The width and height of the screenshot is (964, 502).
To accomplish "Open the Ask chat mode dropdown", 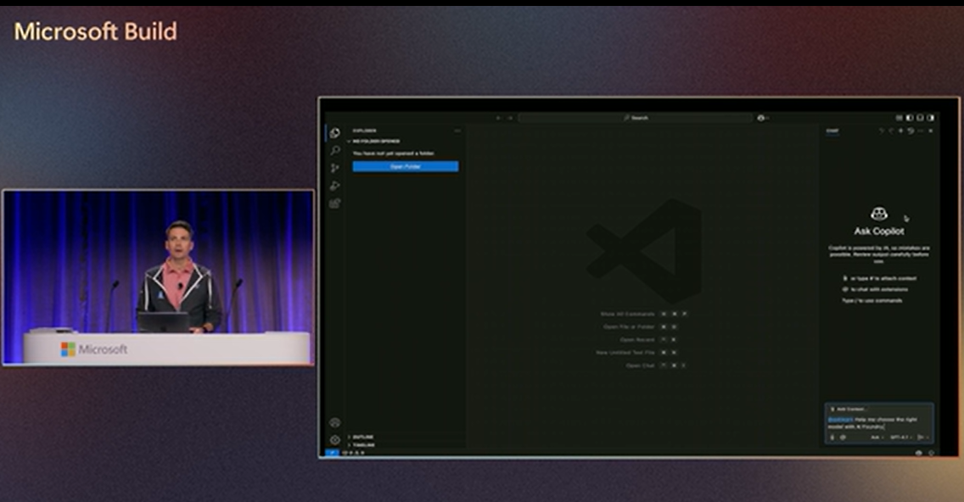I will (876, 438).
